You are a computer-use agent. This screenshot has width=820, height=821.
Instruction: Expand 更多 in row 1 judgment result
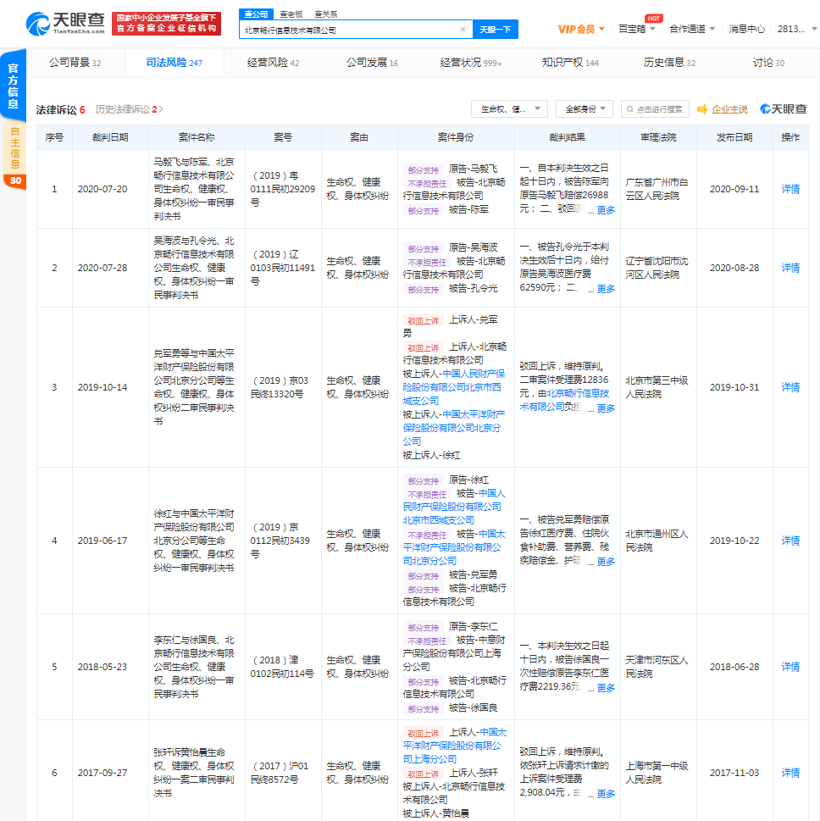[x=606, y=210]
